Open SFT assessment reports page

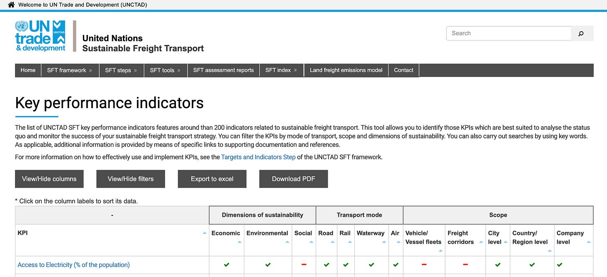(x=223, y=70)
